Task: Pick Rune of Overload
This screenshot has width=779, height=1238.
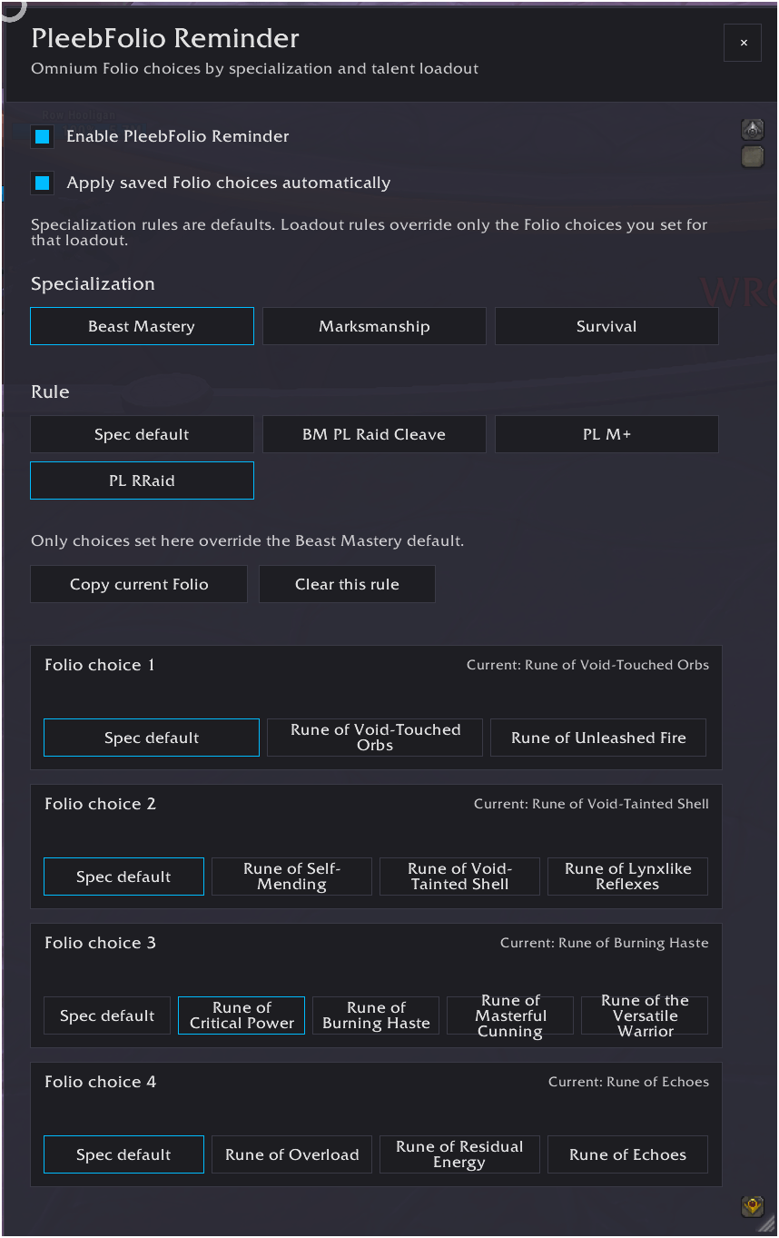Action: click(291, 1154)
